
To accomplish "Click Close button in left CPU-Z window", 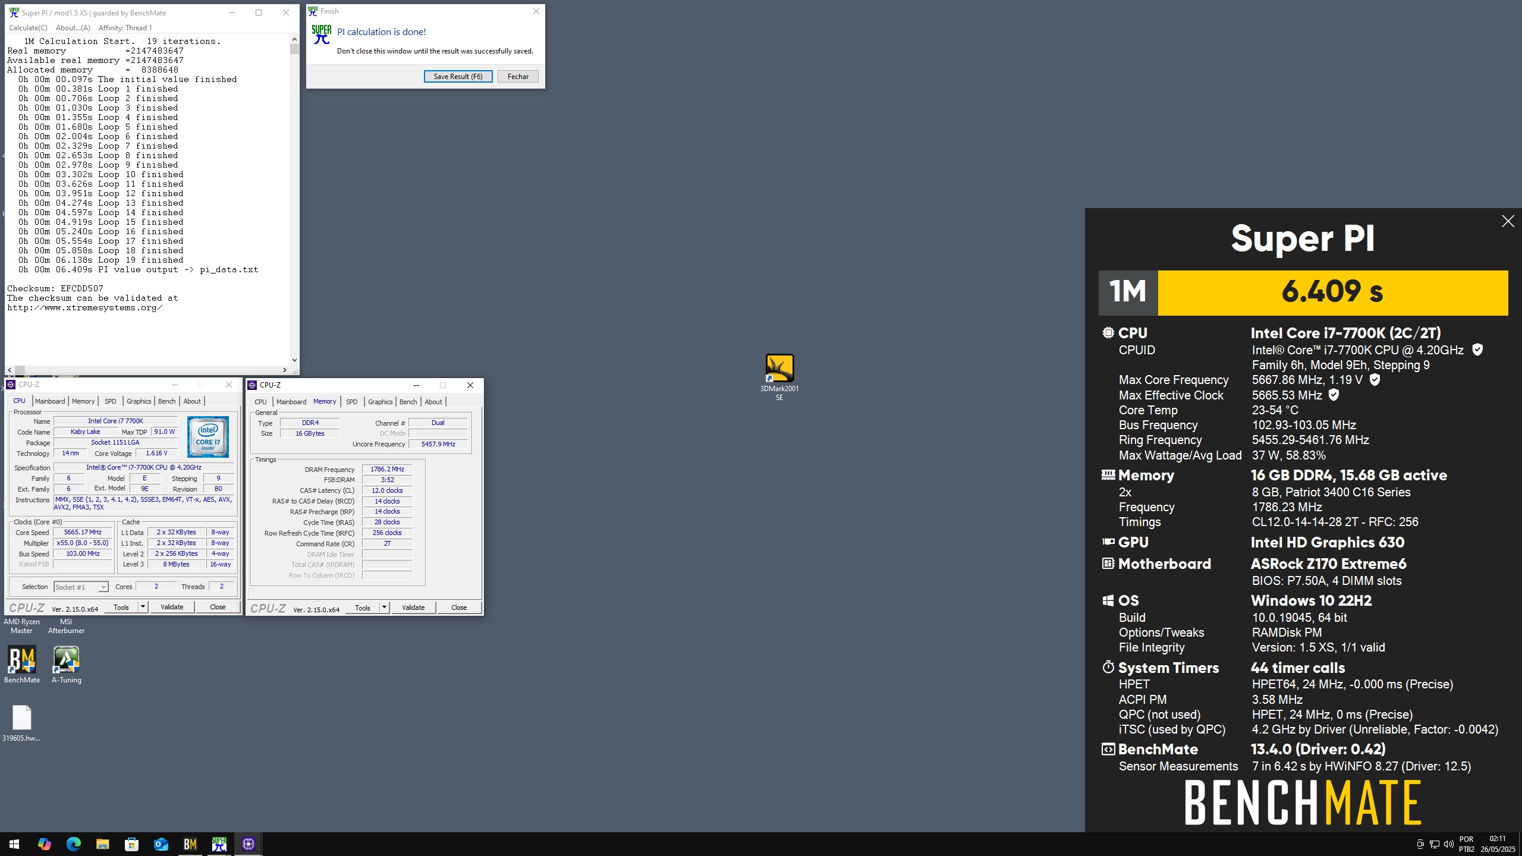I will click(218, 607).
